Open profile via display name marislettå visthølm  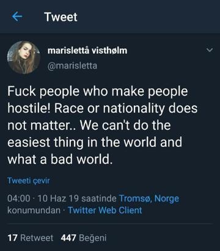tap(87, 50)
